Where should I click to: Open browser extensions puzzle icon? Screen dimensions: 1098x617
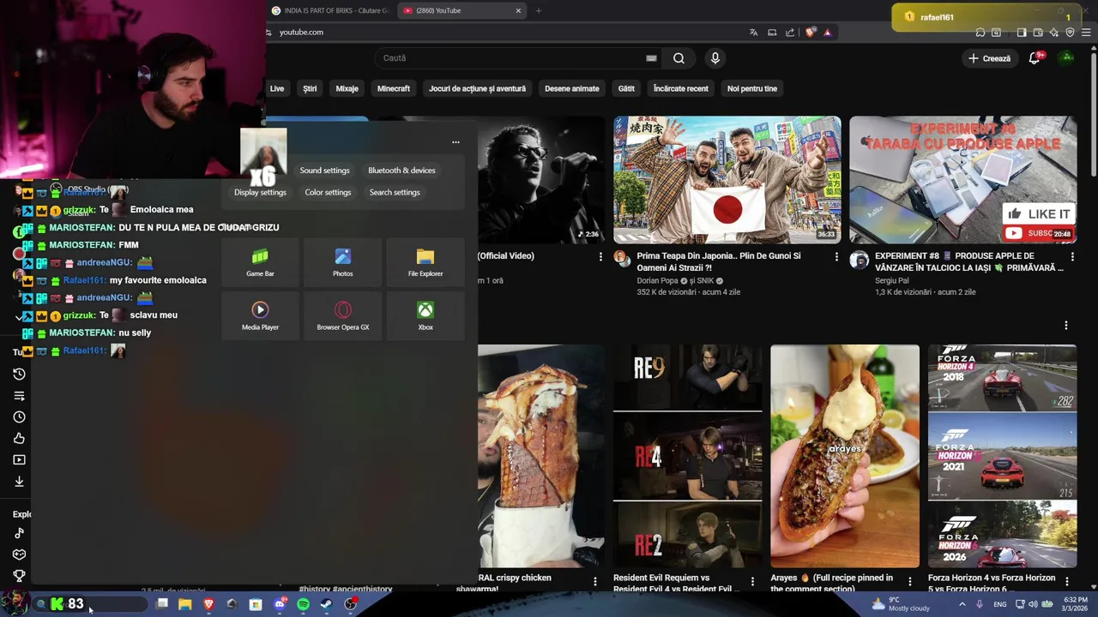point(980,33)
